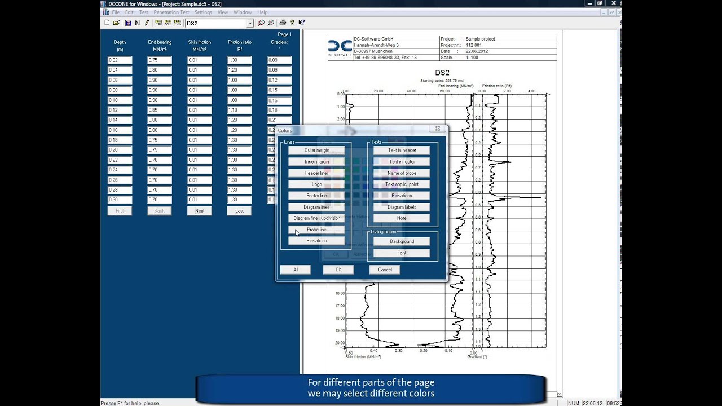Image resolution: width=722 pixels, height=406 pixels.
Task: Click the DS2 chart title
Action: [442, 73]
